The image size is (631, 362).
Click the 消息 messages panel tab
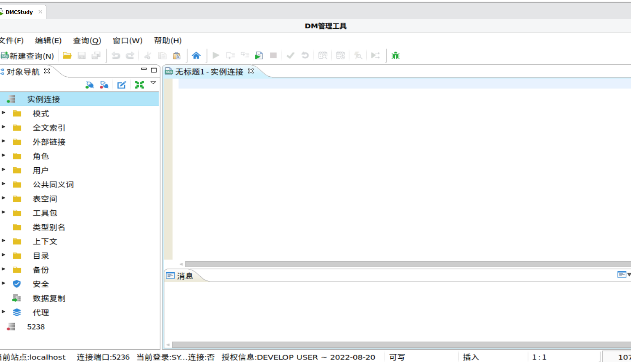coord(184,275)
